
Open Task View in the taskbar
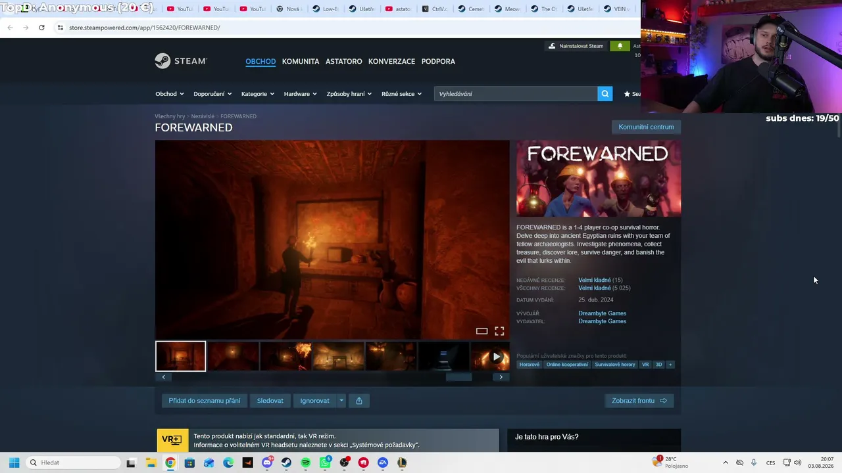131,462
